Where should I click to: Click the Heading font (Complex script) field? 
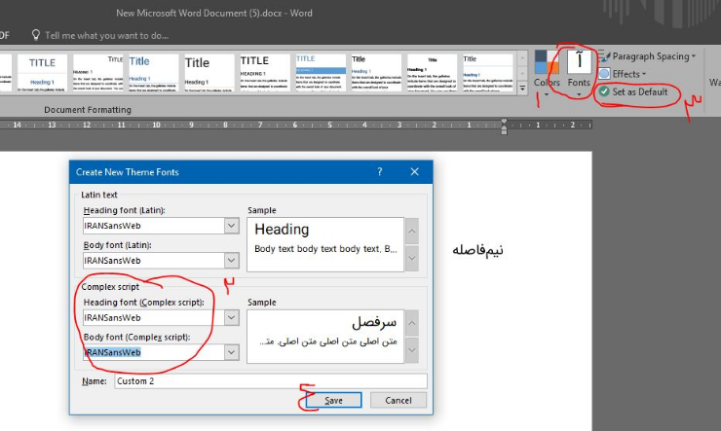pyautogui.click(x=154, y=317)
